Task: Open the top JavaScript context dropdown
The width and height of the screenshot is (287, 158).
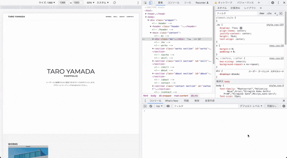Action: pos(159,106)
